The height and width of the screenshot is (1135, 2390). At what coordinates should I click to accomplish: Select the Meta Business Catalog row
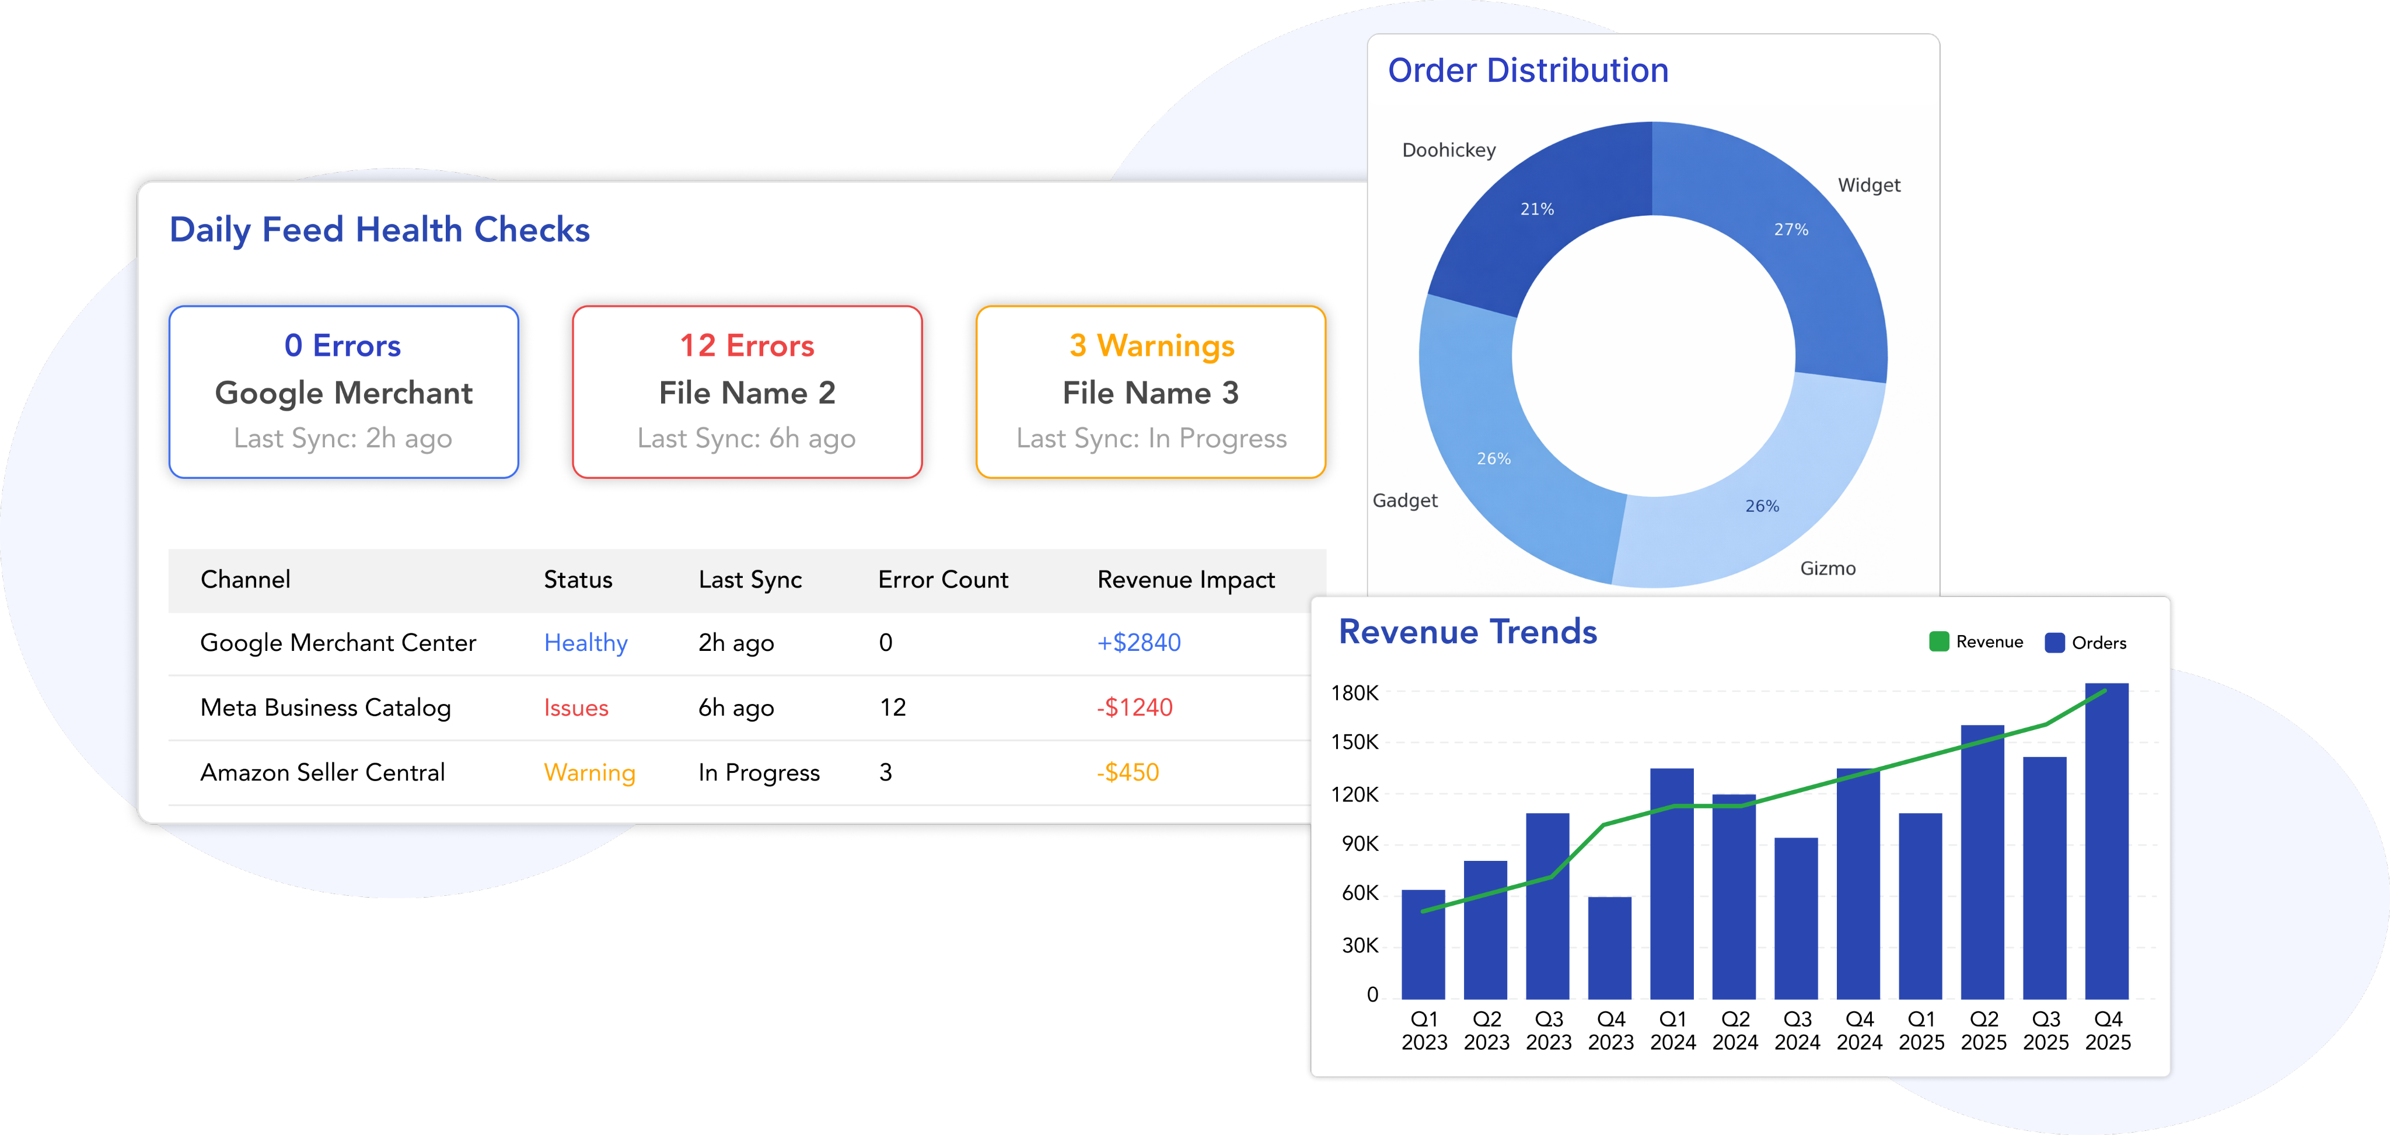325,707
